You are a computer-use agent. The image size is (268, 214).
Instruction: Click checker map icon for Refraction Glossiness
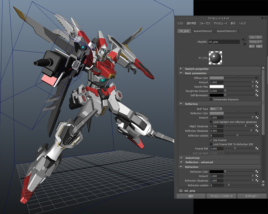point(257,180)
